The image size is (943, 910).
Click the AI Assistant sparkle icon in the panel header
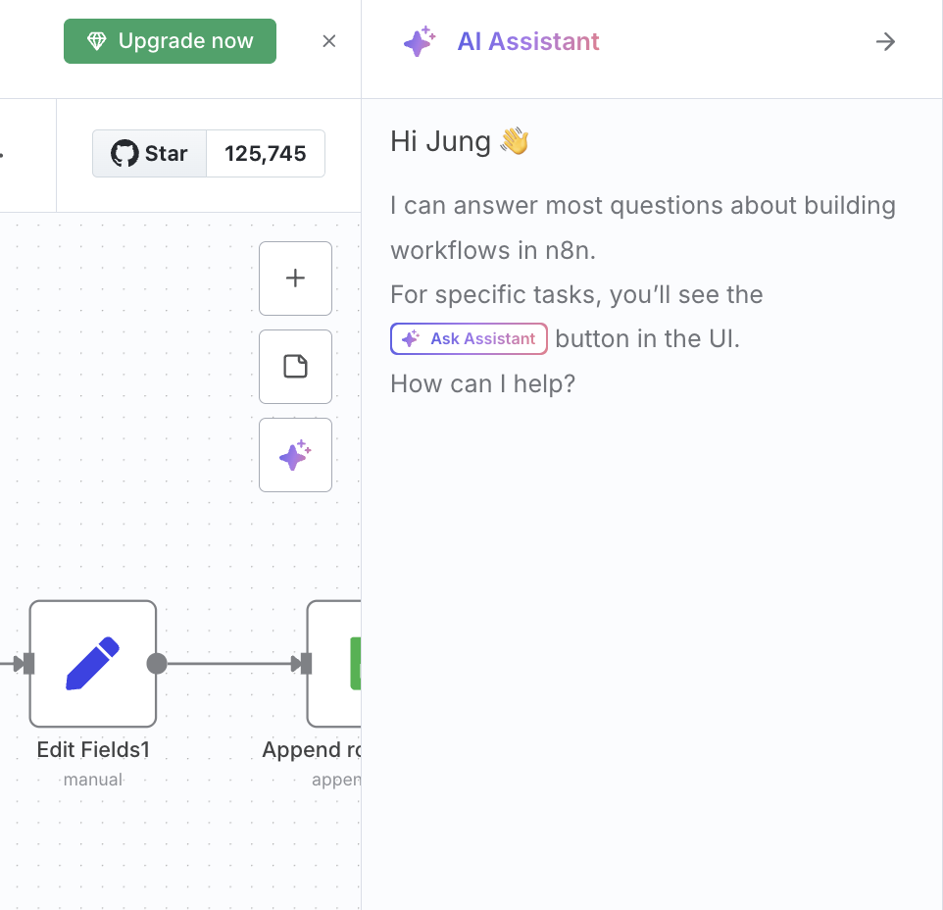click(420, 41)
